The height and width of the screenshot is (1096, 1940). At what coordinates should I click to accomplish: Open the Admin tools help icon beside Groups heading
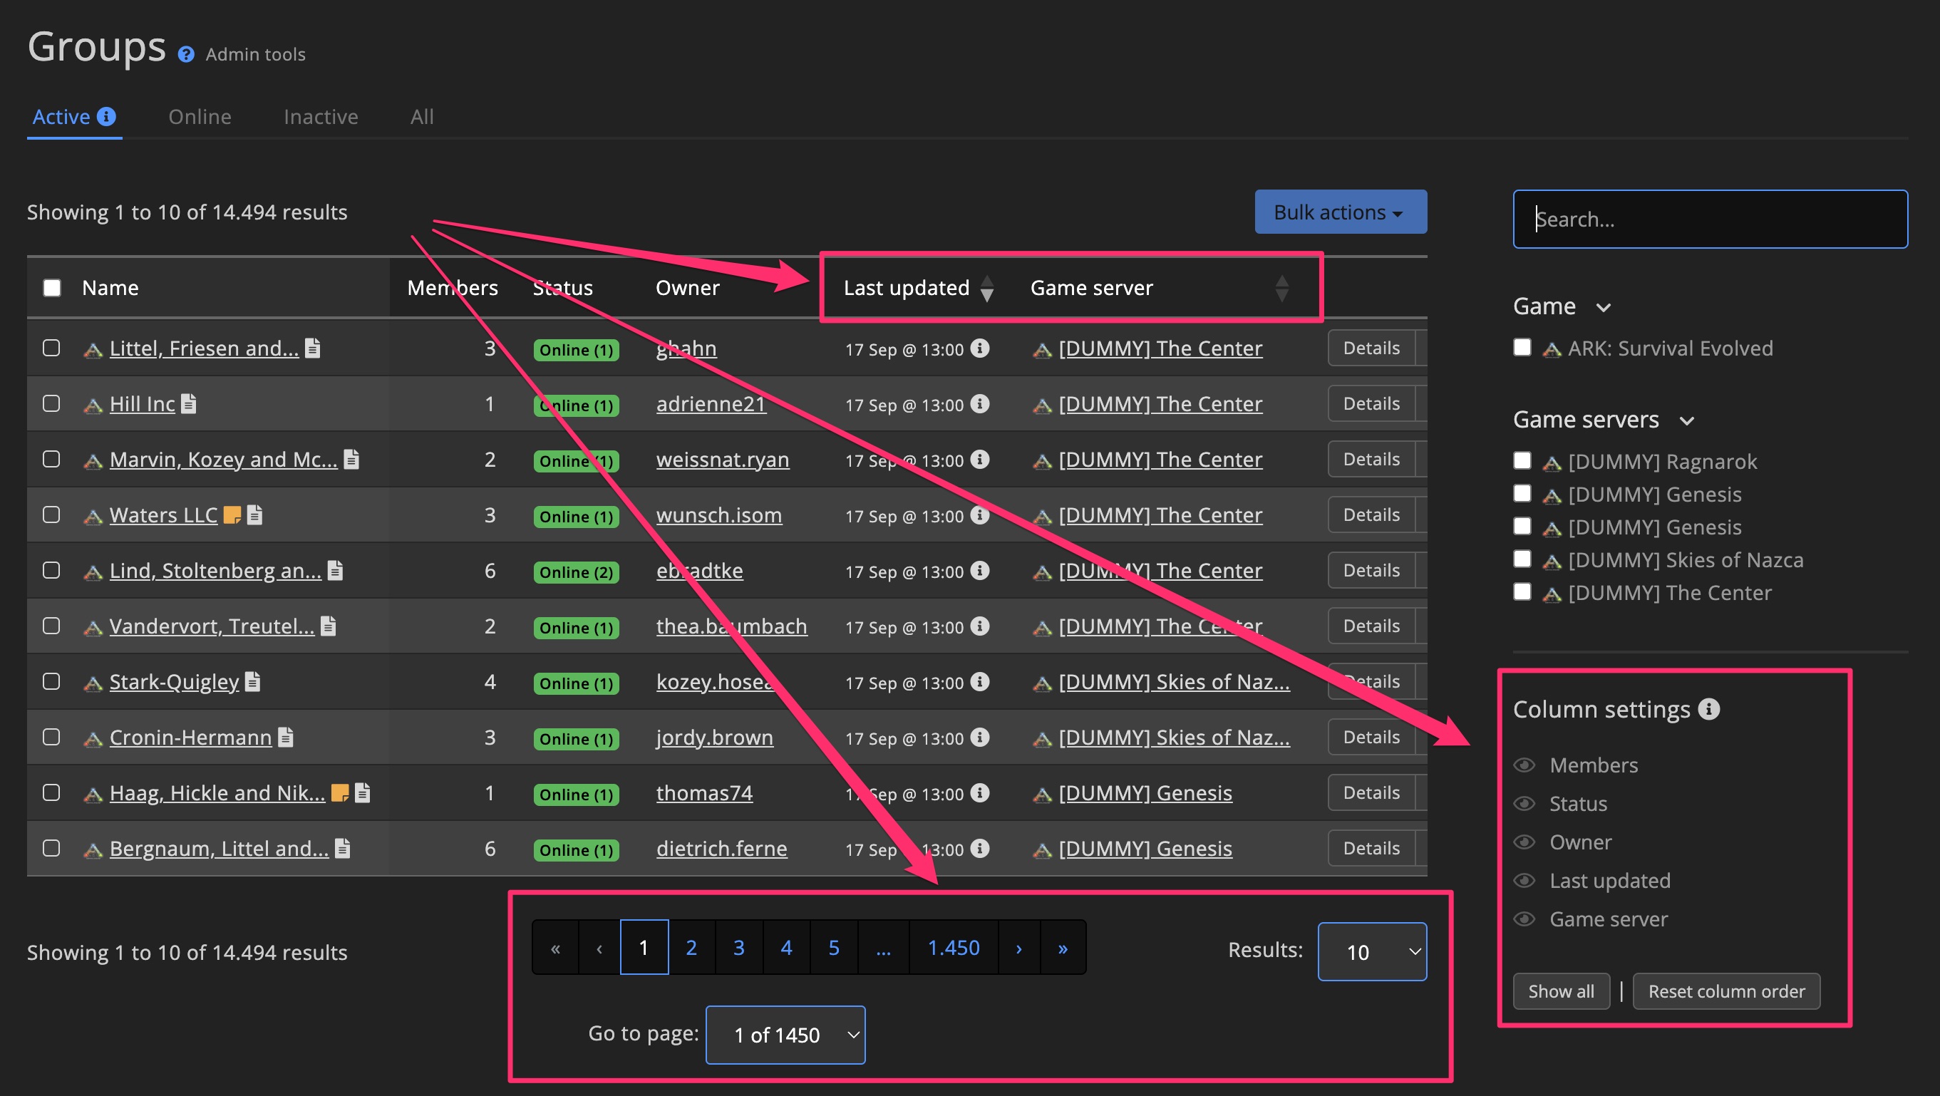tap(186, 53)
